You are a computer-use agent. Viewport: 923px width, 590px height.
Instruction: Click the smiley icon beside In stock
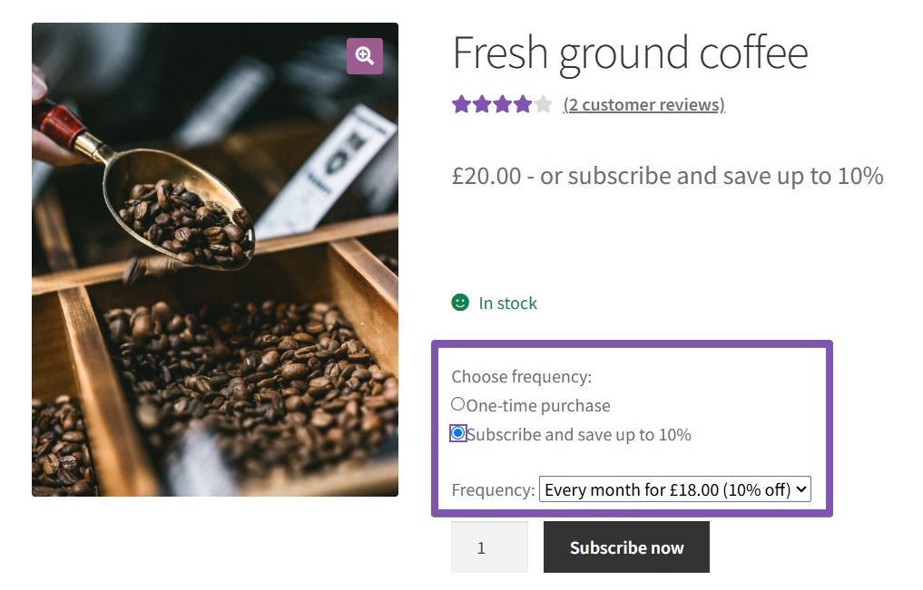462,303
